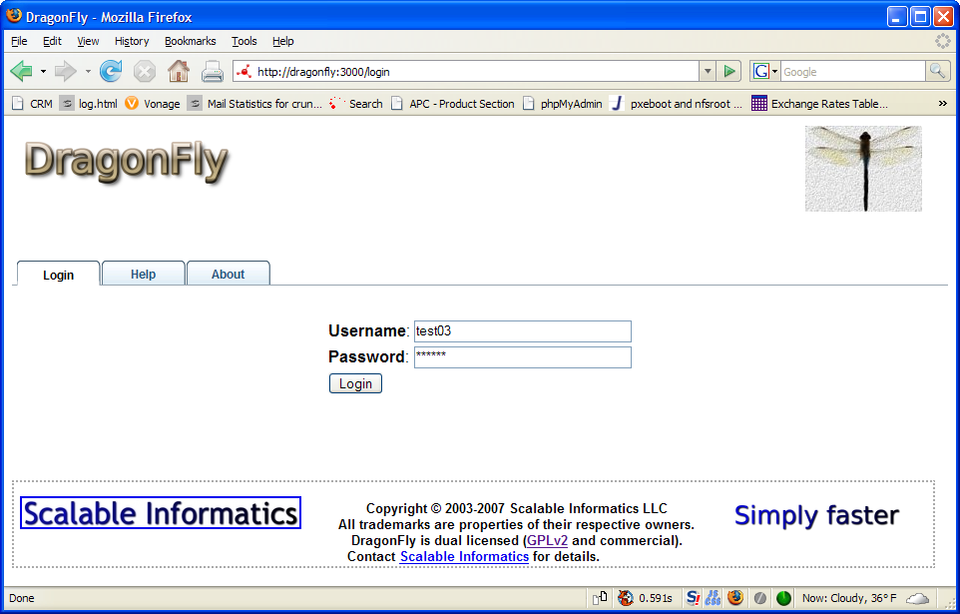The width and height of the screenshot is (960, 614).
Task: Open the Bookmarks menu
Action: click(190, 41)
